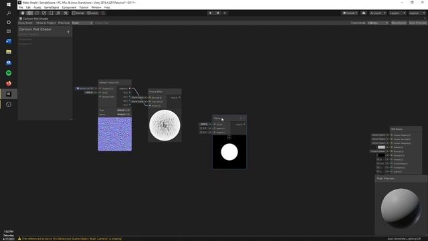Click the missing script warning in status bar
This screenshot has height=241, width=428.
point(70,238)
